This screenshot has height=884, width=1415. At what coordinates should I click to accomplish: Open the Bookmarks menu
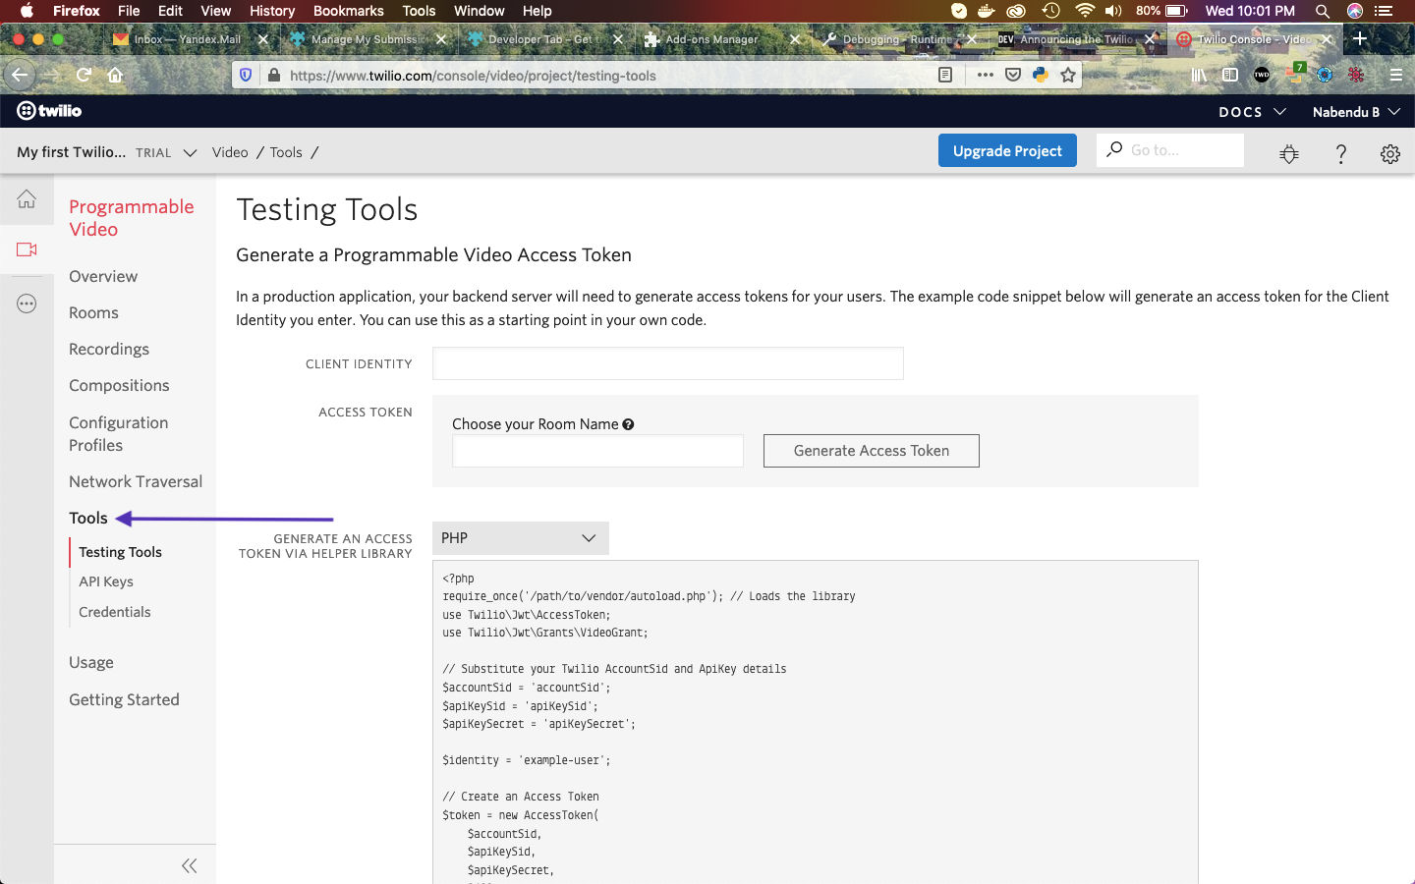pos(348,11)
